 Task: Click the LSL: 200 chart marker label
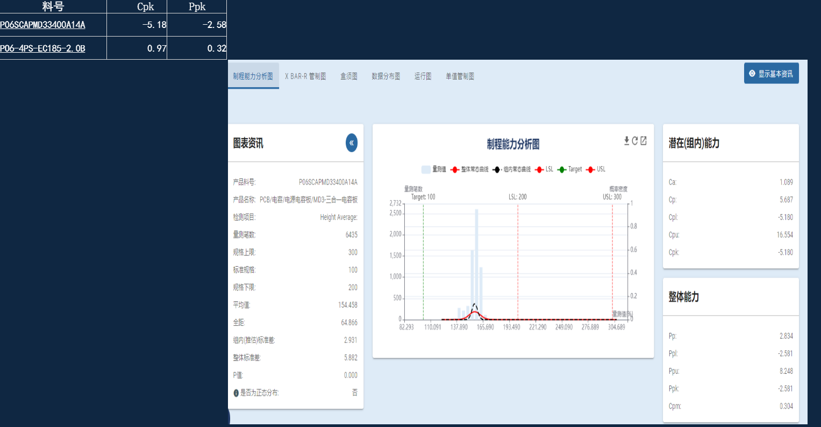[x=518, y=197]
